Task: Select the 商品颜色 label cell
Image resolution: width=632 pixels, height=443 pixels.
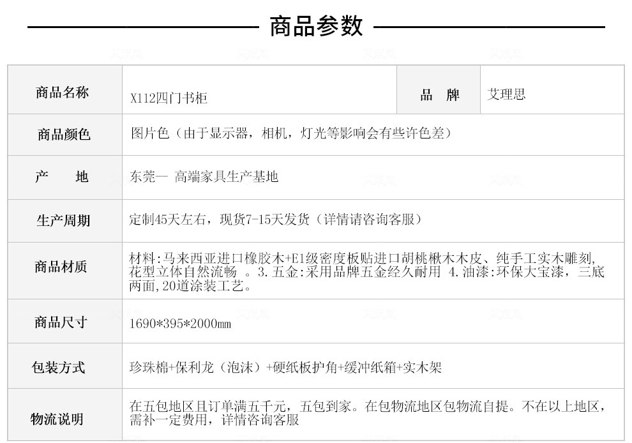Action: 65,135
